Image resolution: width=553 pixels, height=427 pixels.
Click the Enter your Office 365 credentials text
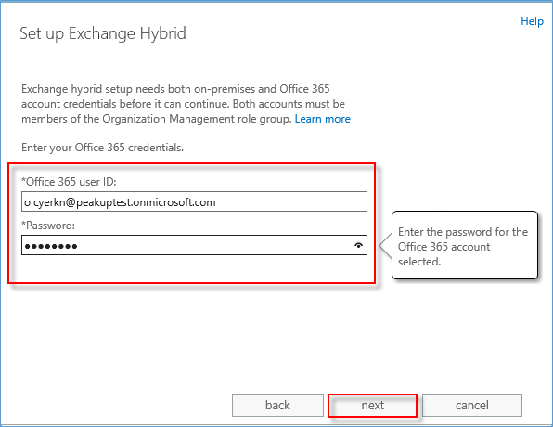coord(102,148)
